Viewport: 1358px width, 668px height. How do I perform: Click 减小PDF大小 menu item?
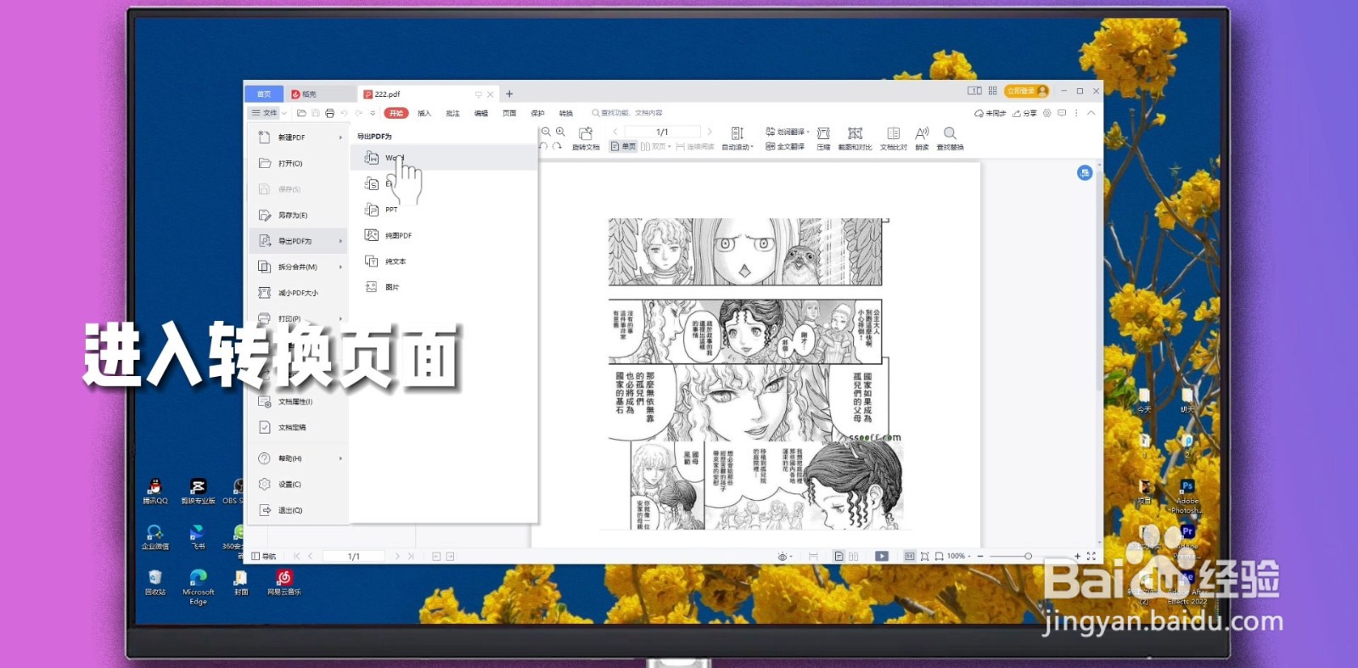(299, 293)
